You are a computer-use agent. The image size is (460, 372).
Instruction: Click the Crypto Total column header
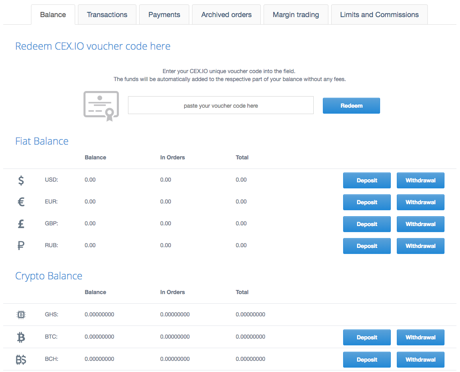[242, 292]
